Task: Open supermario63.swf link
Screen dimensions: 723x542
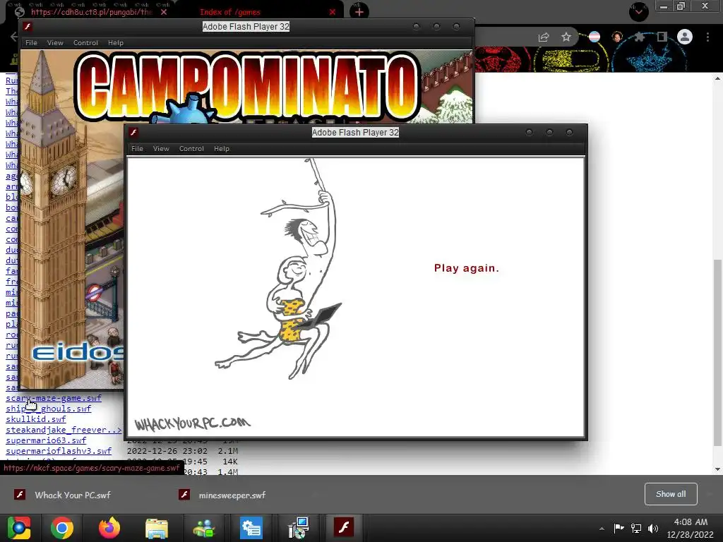Action: tap(46, 440)
